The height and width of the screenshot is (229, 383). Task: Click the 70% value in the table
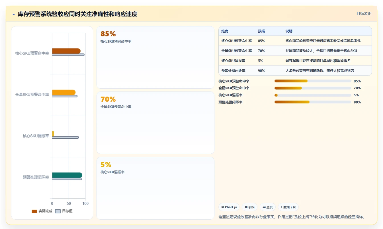point(261,51)
